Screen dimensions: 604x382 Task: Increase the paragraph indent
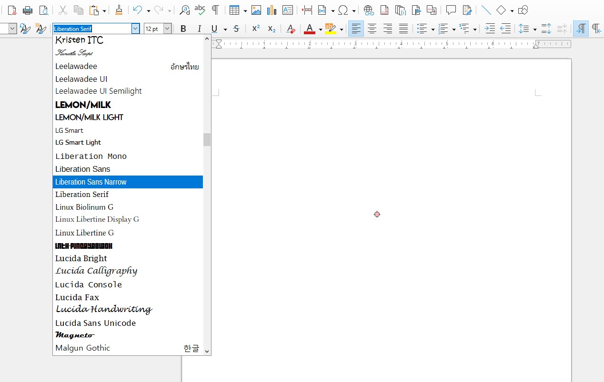tap(490, 29)
